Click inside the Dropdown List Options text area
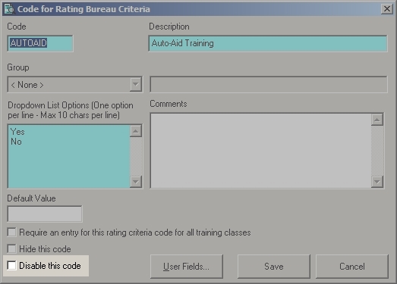Image resolution: width=397 pixels, height=284 pixels. (x=69, y=157)
